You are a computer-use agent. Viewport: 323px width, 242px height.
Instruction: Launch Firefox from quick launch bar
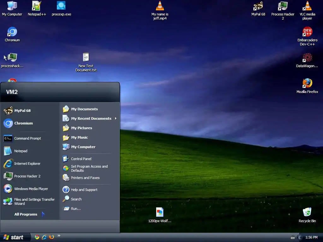pyautogui.click(x=51, y=237)
